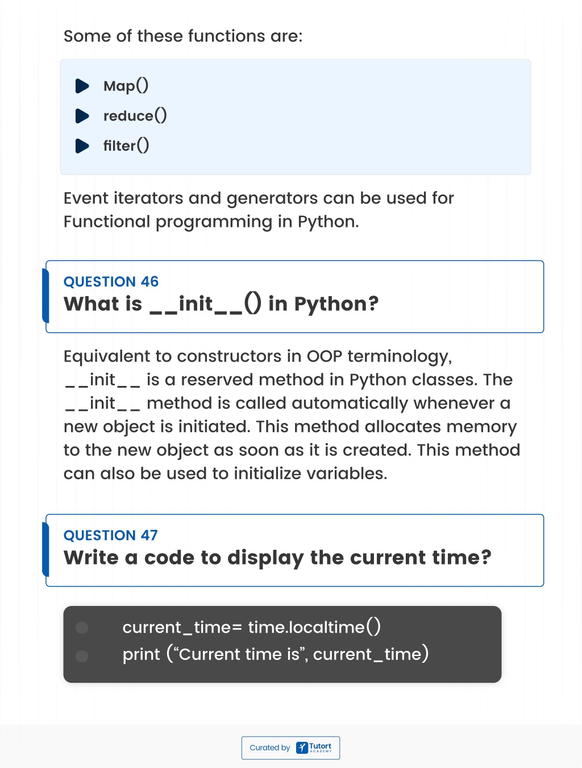Click the gray dot beside current_time line
Screen dimensions: 582x768
(82, 628)
